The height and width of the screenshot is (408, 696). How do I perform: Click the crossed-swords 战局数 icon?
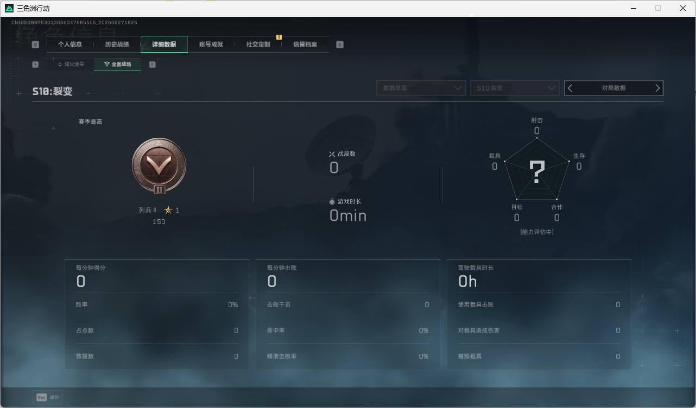coord(332,154)
